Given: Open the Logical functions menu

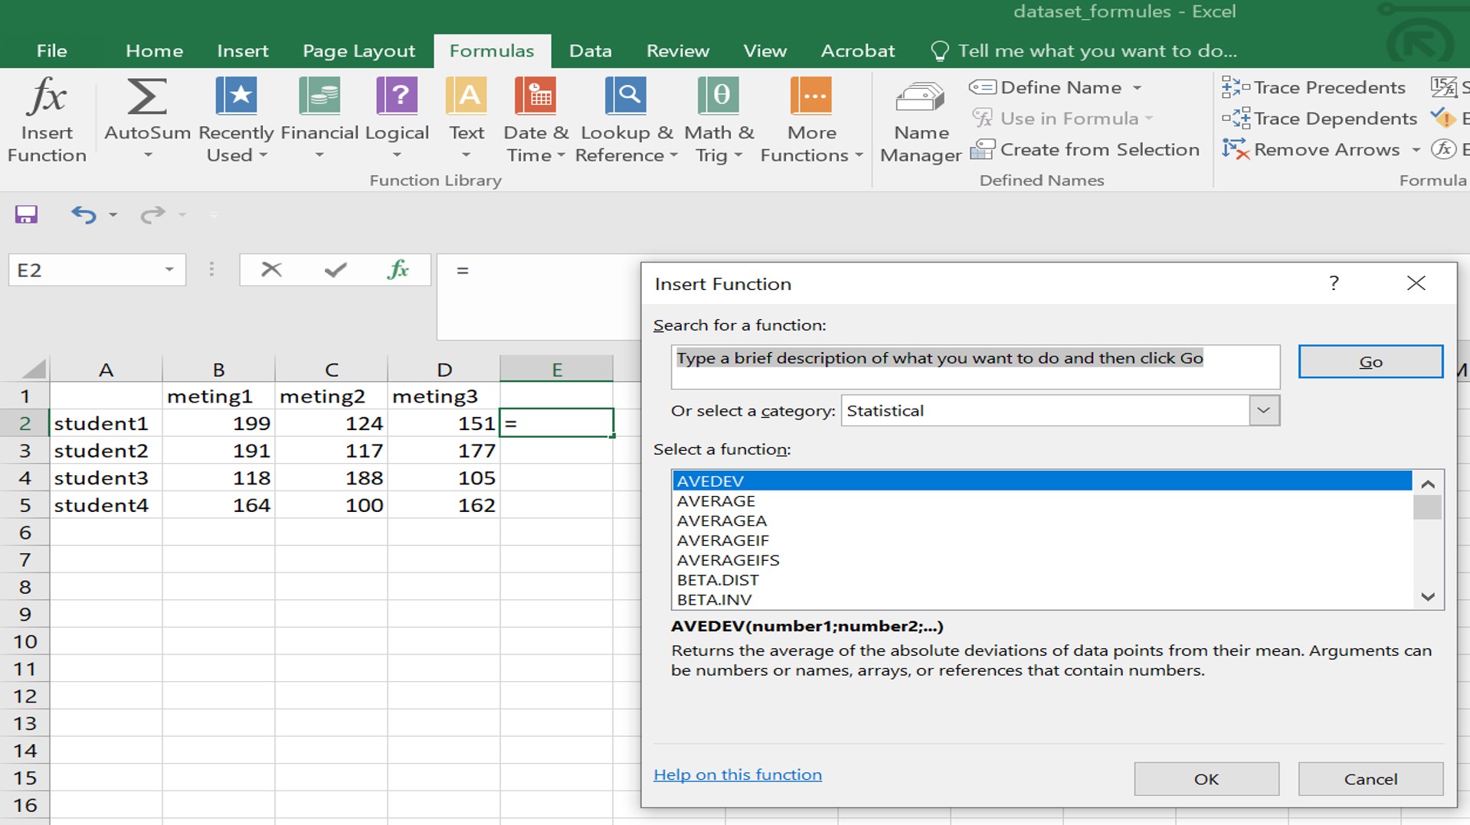Looking at the screenshot, I should [396, 119].
